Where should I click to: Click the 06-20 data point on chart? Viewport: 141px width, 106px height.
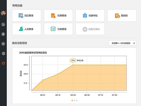tap(73, 65)
